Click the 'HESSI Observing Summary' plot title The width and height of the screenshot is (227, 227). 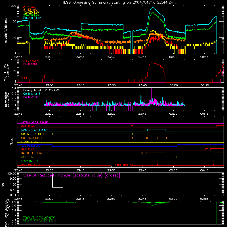(120, 3)
